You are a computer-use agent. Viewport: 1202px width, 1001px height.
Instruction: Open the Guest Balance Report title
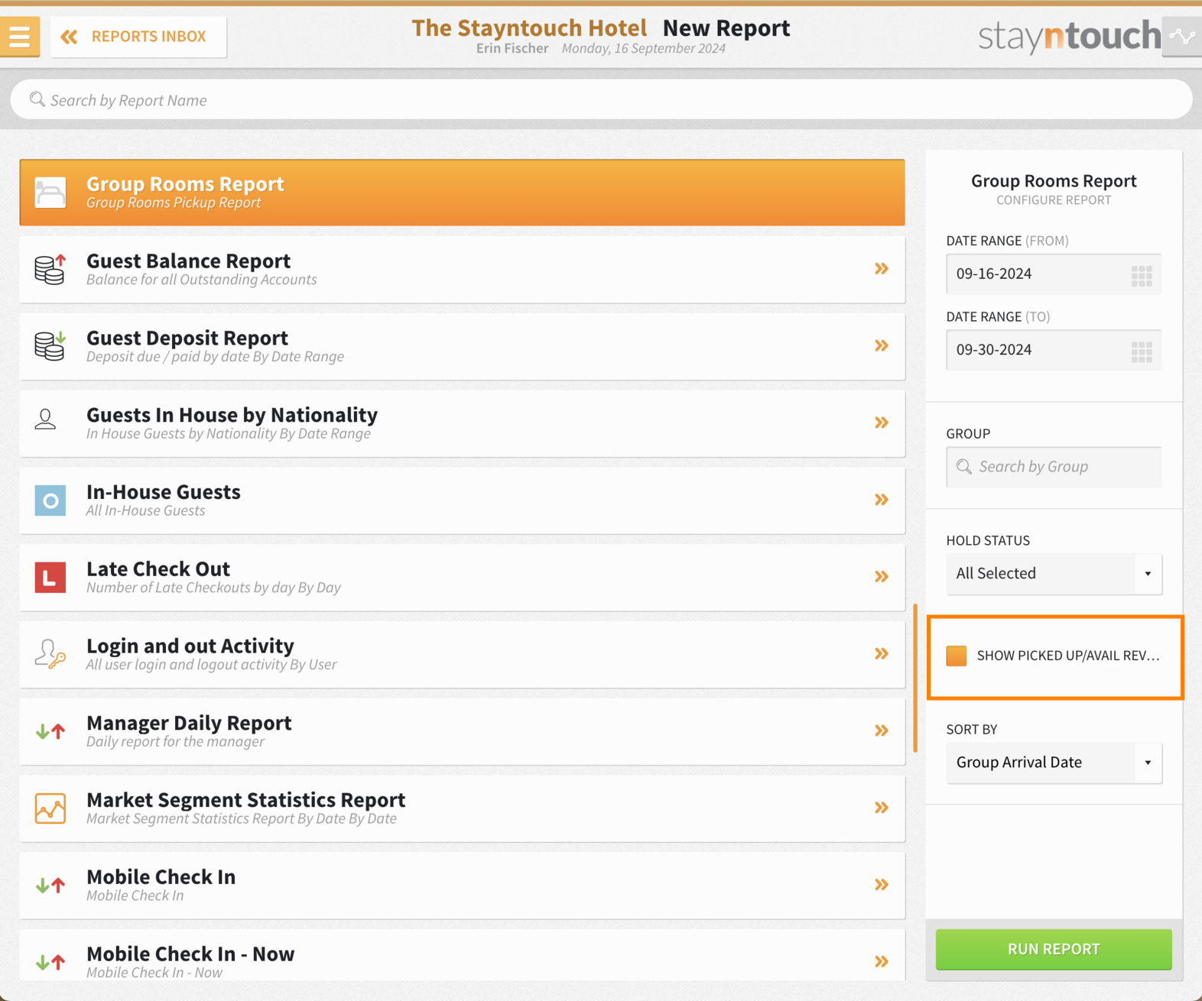point(188,261)
